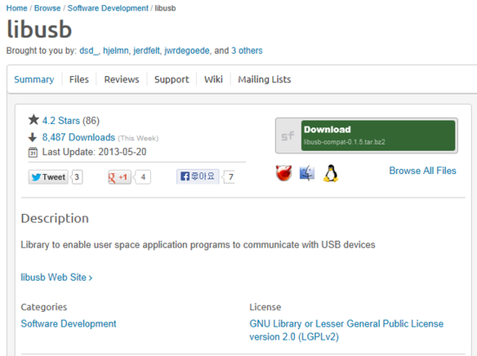Click the Description heading
Viewport: 477px width, 356px height.
tap(55, 218)
